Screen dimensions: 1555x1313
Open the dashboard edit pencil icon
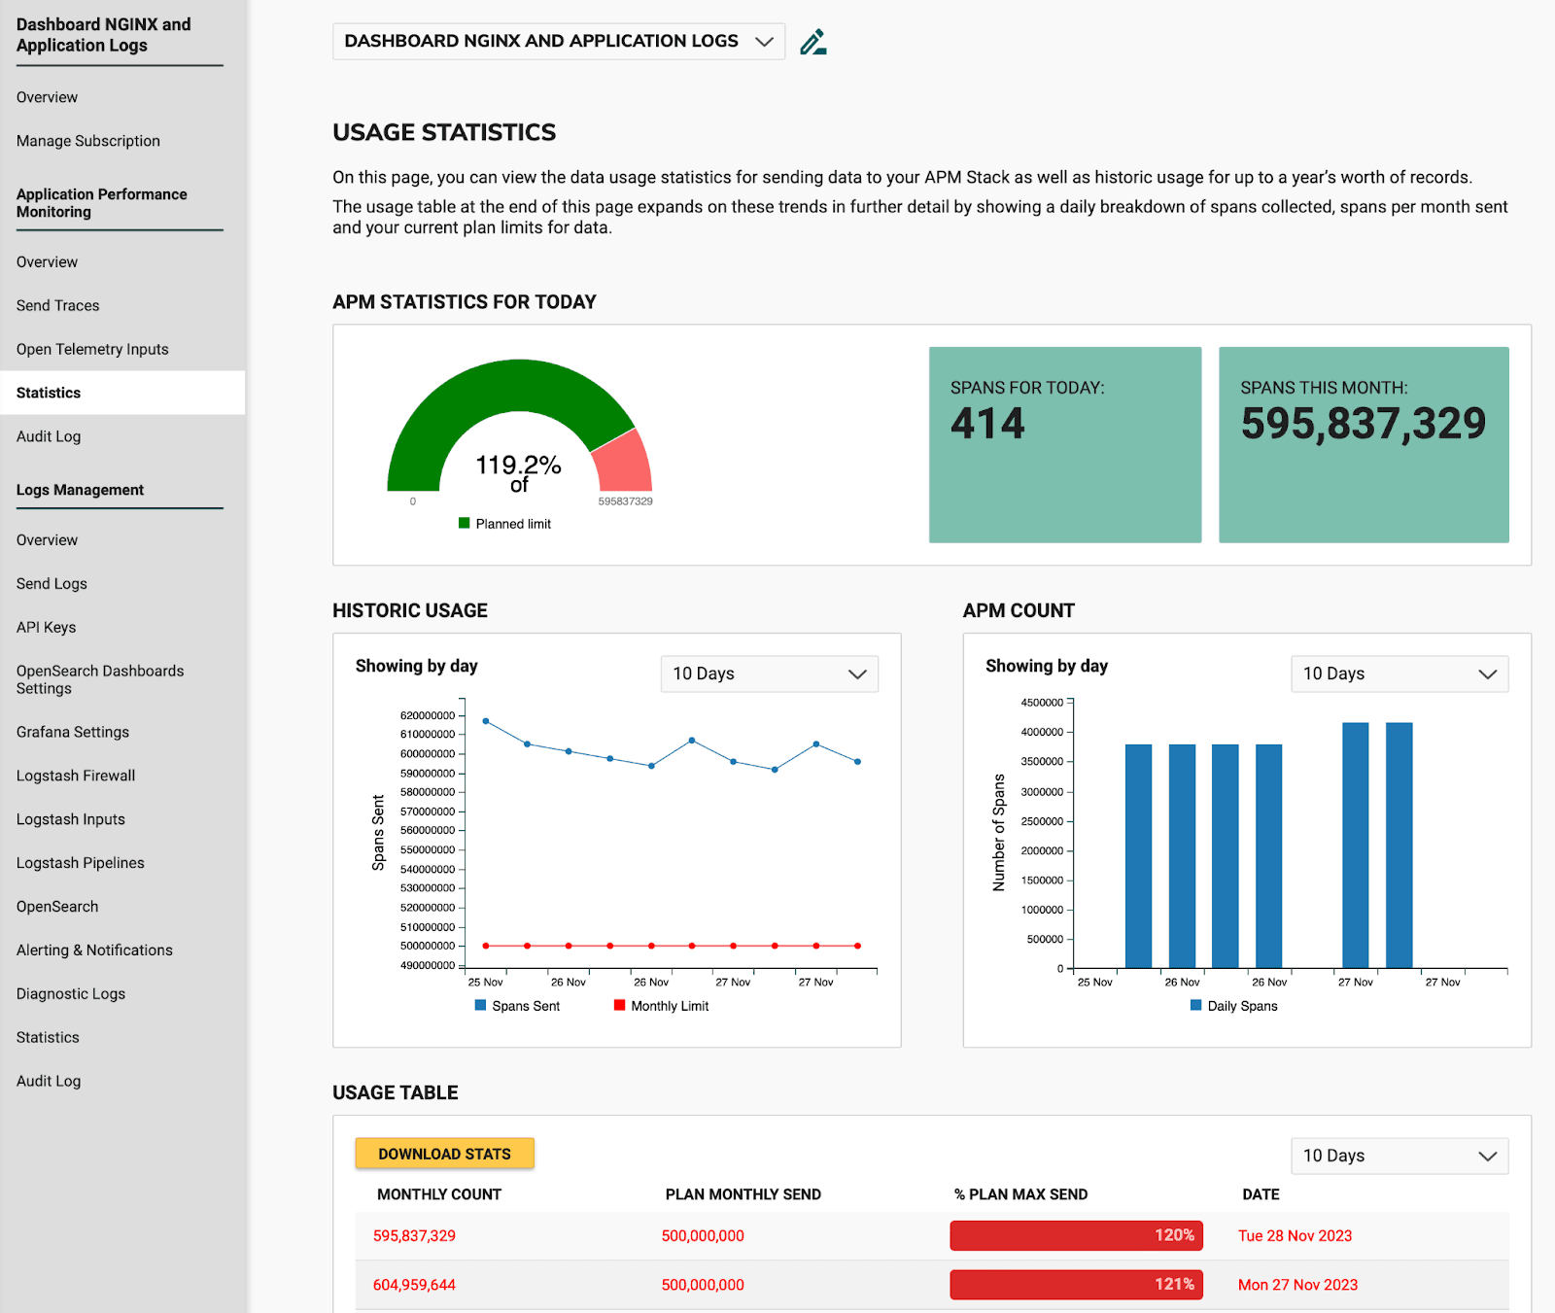tap(812, 41)
